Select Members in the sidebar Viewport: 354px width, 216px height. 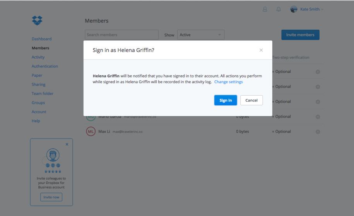(x=40, y=48)
